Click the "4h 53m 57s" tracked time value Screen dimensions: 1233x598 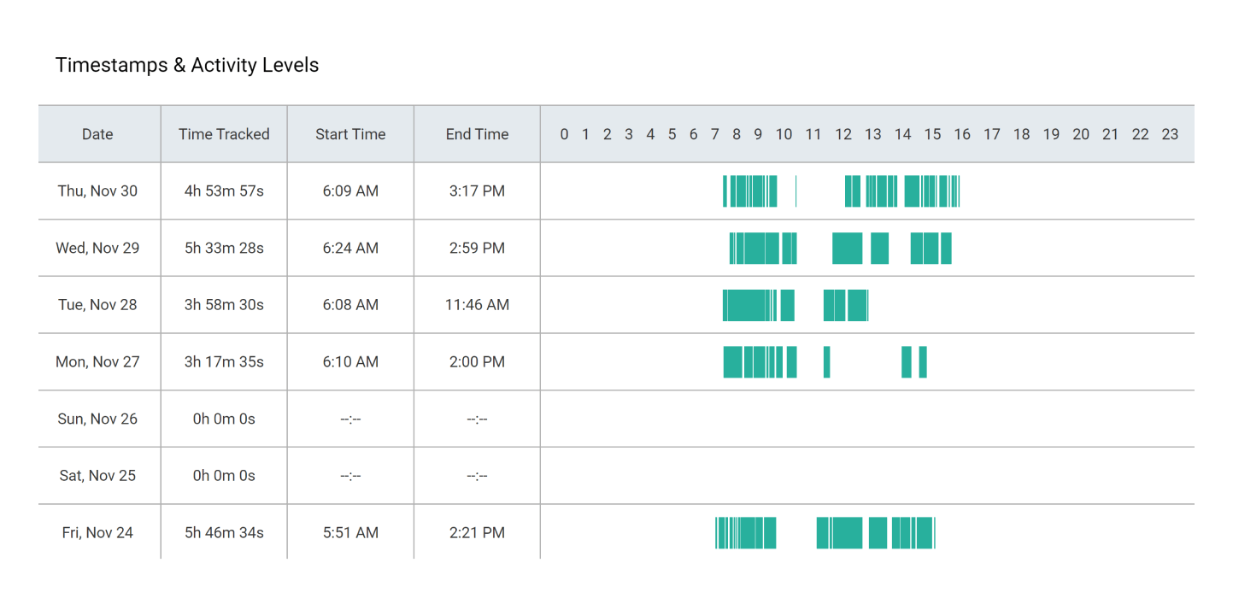(x=223, y=191)
